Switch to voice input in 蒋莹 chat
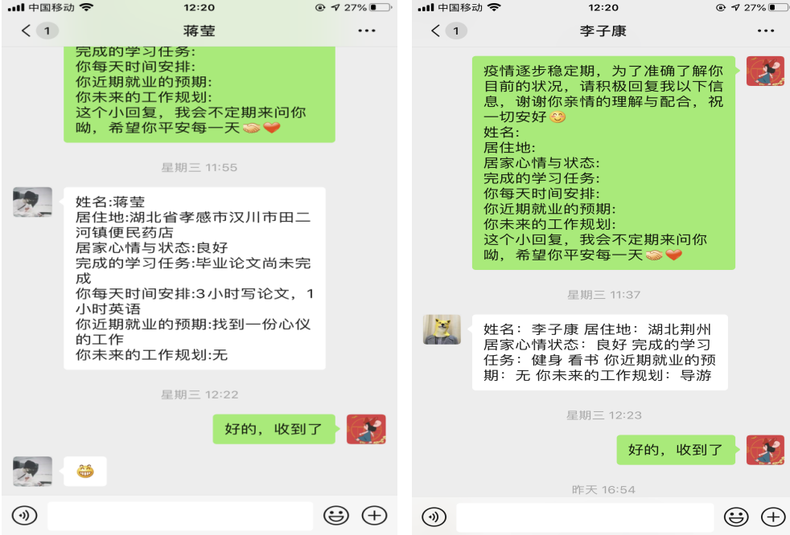 [24, 516]
